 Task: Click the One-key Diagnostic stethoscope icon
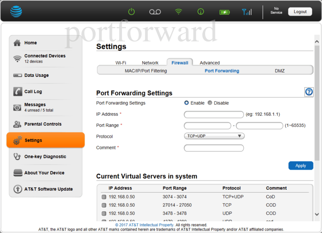tap(17, 157)
